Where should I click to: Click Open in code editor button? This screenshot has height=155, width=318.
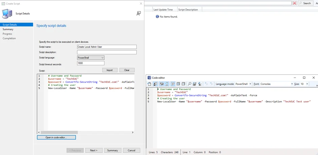click(x=56, y=137)
